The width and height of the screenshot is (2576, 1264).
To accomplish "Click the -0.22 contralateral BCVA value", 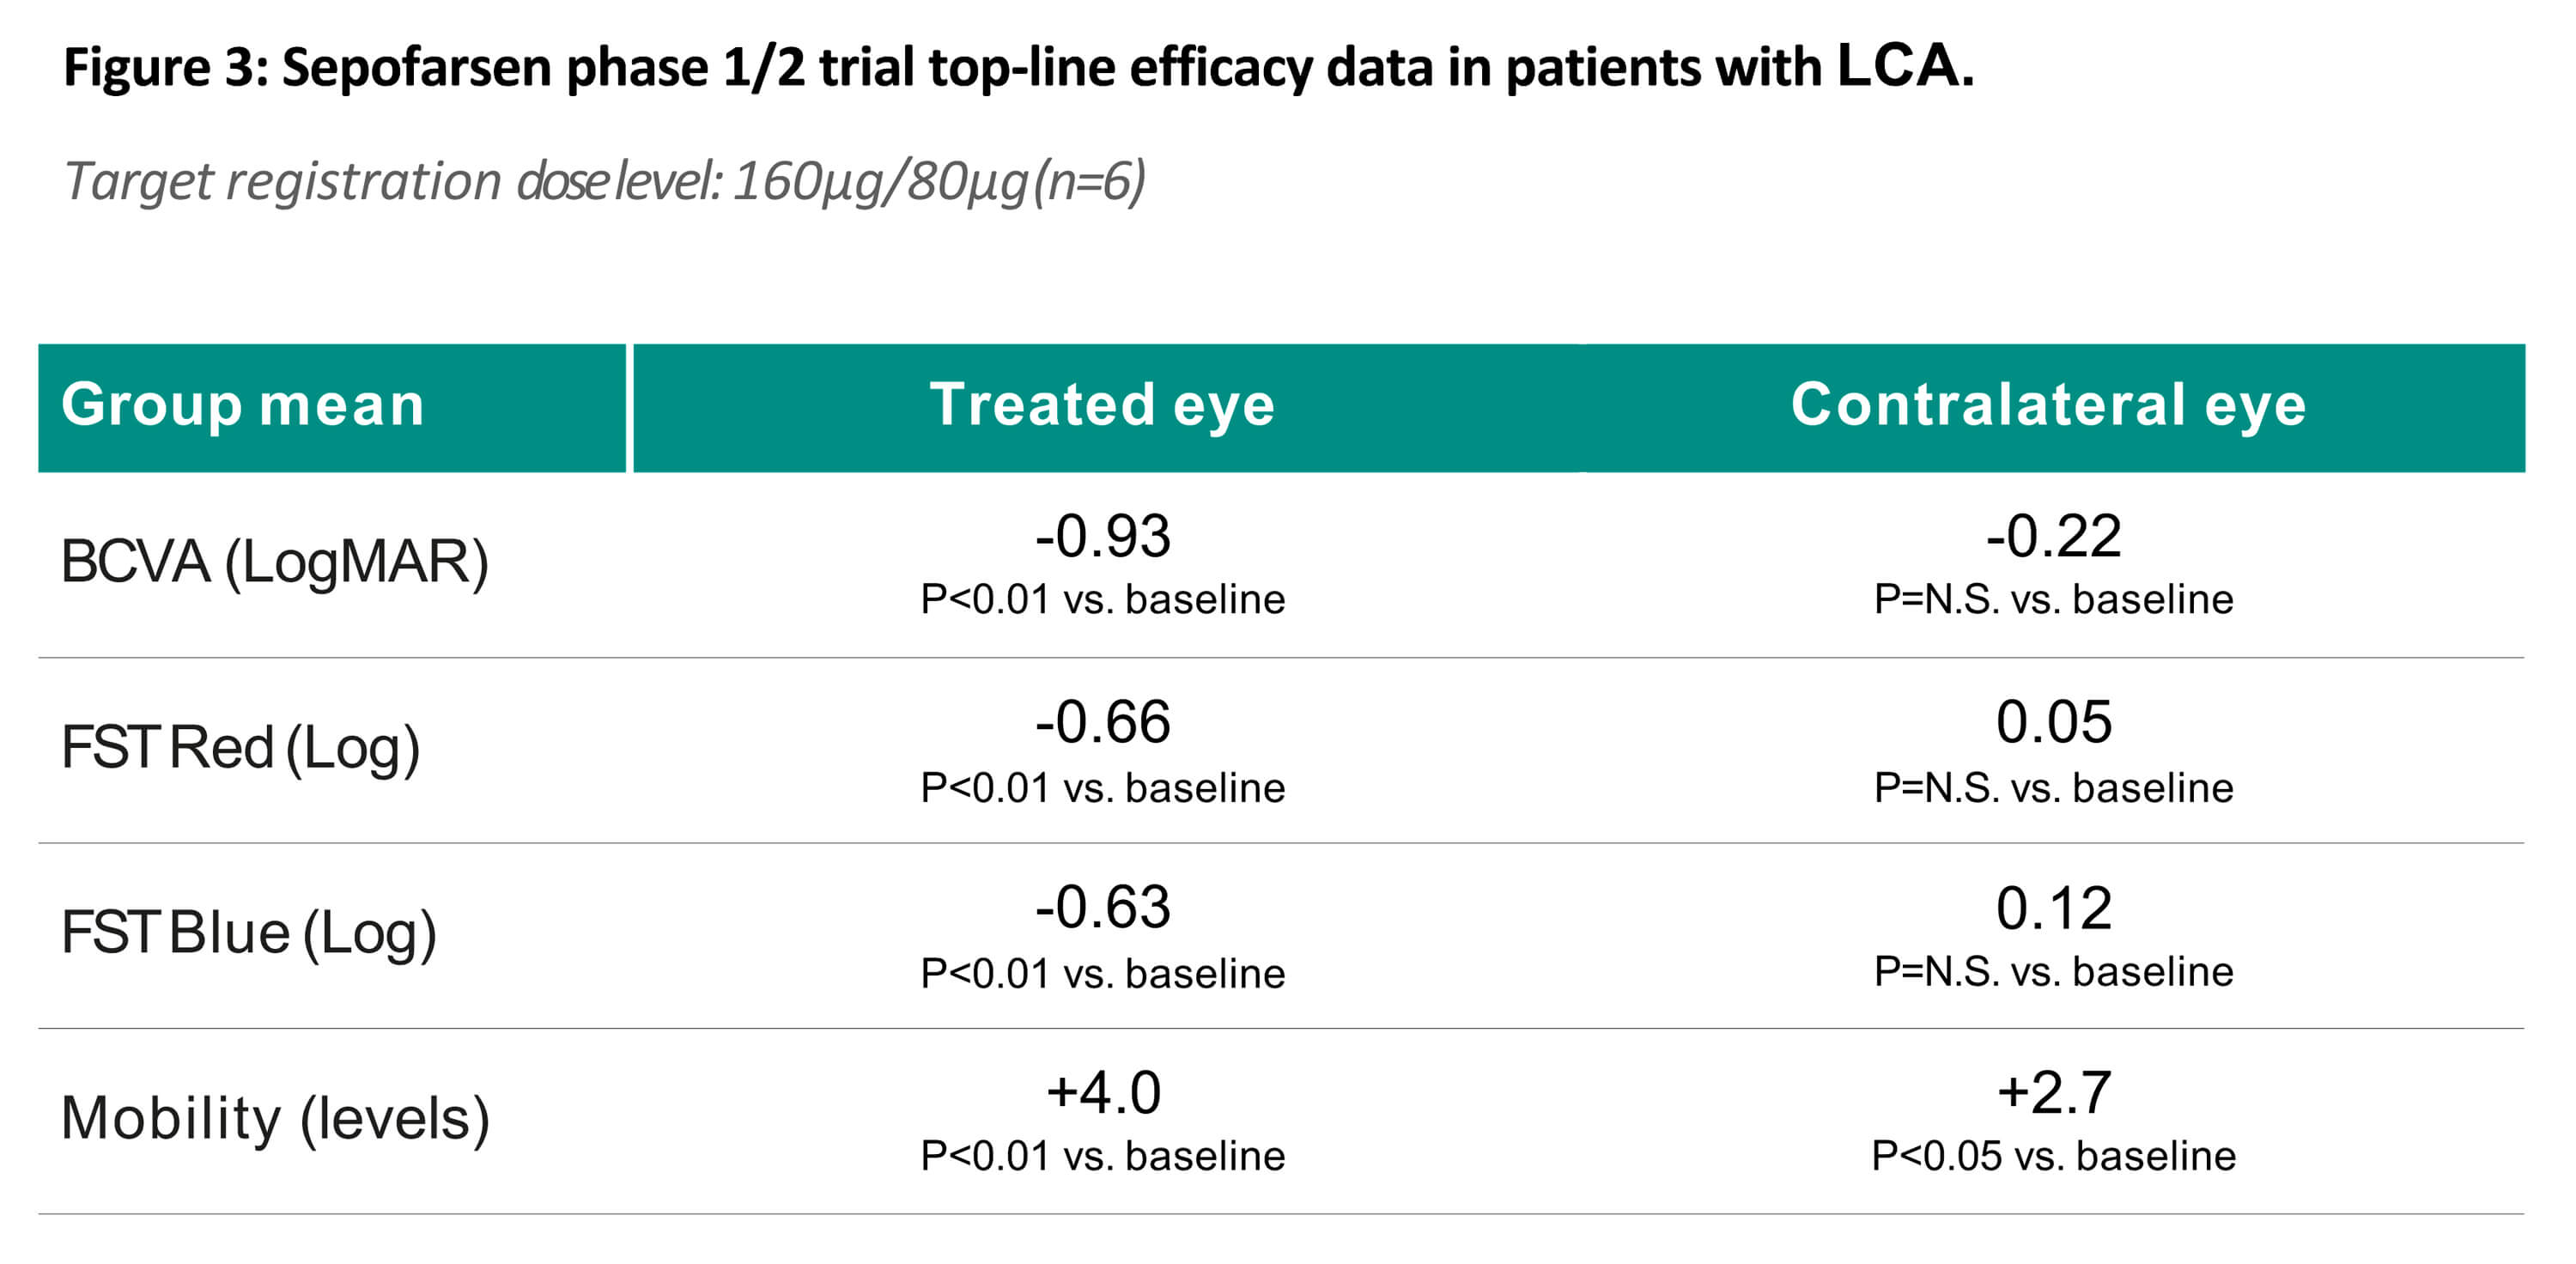I will [x=2053, y=536].
